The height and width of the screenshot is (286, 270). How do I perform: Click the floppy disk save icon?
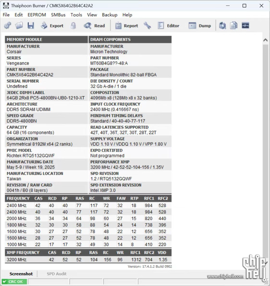pyautogui.click(x=31, y=25)
